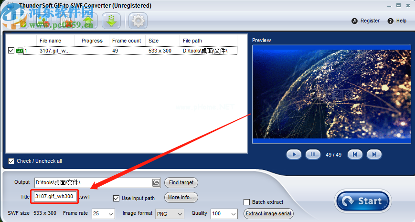Click the move up green arrow icon
The width and height of the screenshot is (415, 222).
88,21
